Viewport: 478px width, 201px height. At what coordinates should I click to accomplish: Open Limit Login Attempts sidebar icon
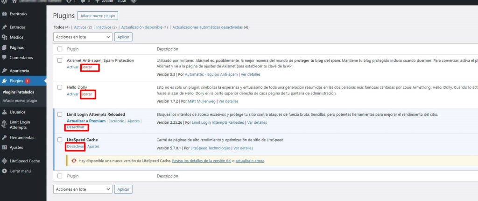pos(4,125)
